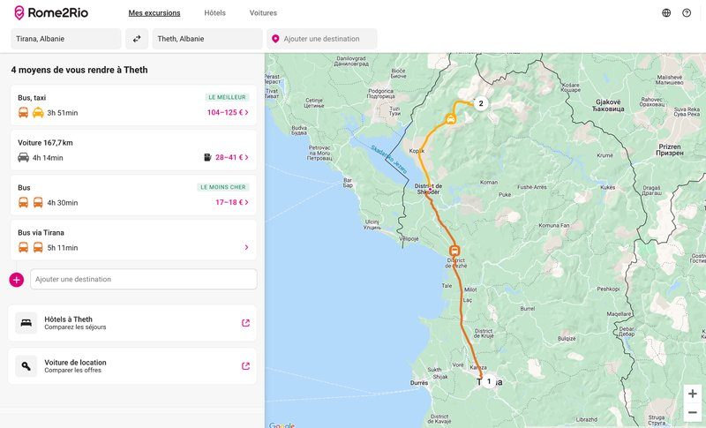706x428 pixels.
Task: Open the Rome2Rio logo home link
Action: point(51,12)
